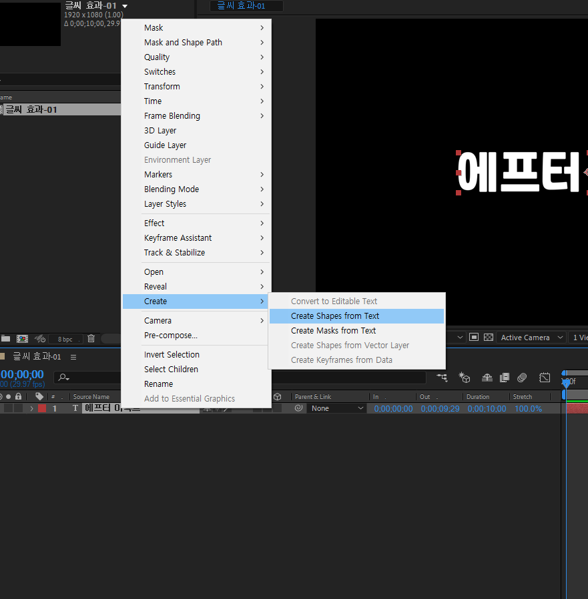
Task: Expand the Reveal submenu
Action: coord(196,287)
